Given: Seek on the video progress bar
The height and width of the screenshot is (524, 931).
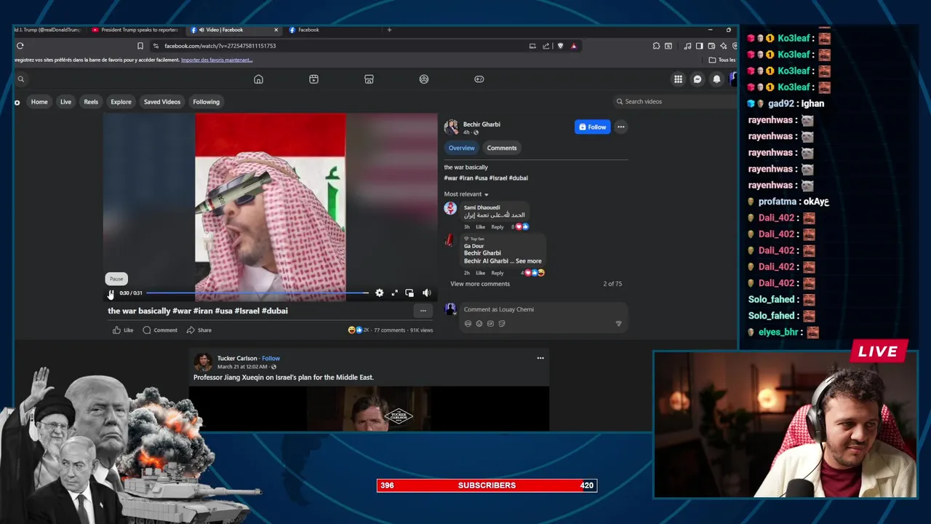Looking at the screenshot, I should (x=257, y=293).
